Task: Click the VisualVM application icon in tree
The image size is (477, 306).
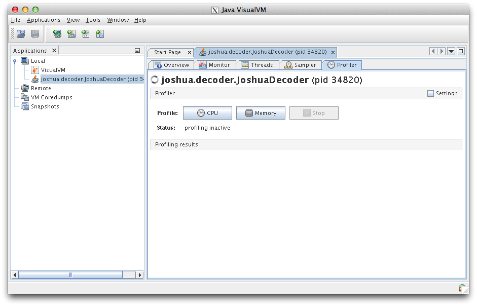Action: point(35,70)
